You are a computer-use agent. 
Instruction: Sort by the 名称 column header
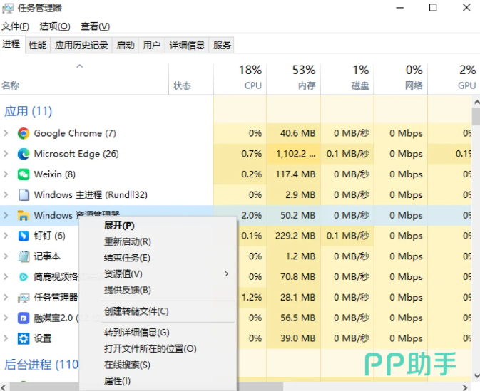point(84,78)
